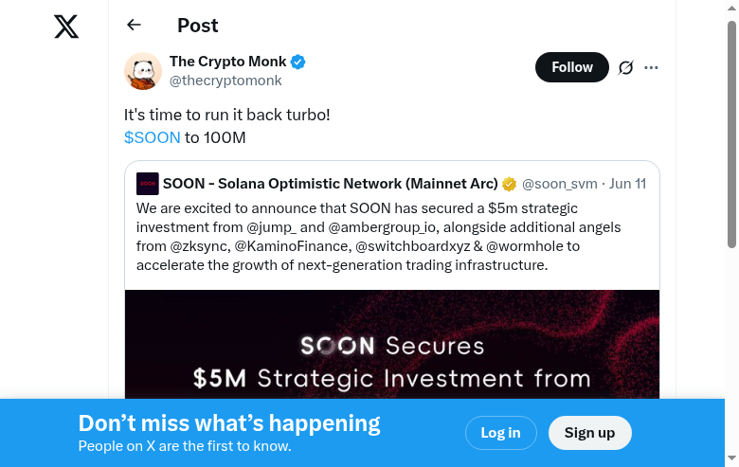This screenshot has width=739, height=467.
Task: Click the Log in button
Action: coord(500,433)
